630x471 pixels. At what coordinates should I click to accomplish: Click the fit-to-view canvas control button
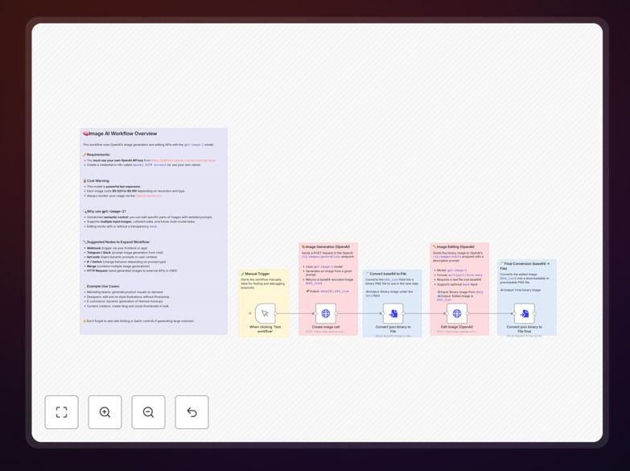tap(61, 412)
